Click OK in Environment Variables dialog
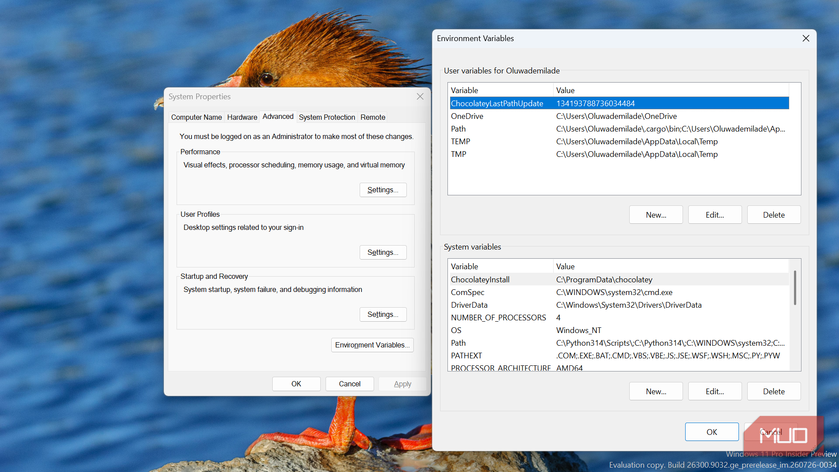This screenshot has width=839, height=472. point(712,432)
